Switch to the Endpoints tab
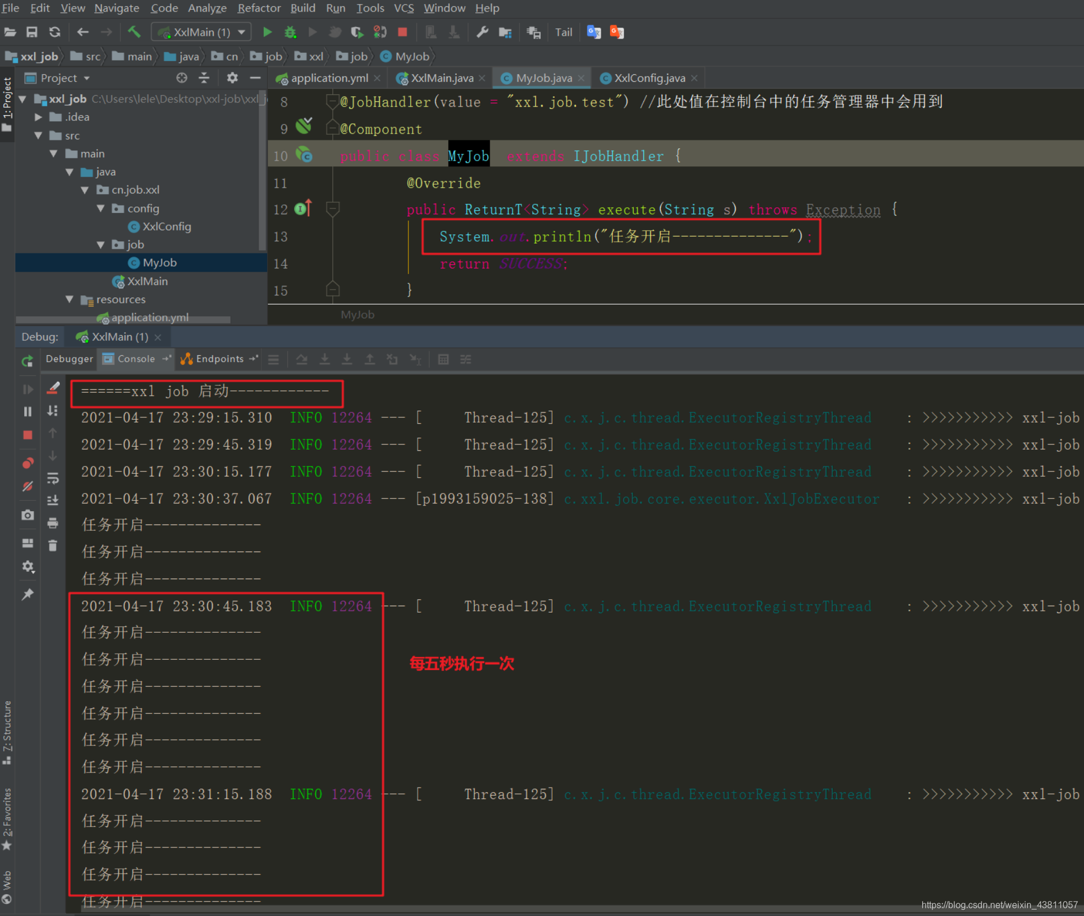Image resolution: width=1084 pixels, height=916 pixels. coord(219,359)
